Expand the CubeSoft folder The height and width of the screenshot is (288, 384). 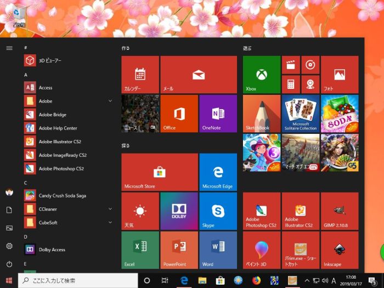tap(110, 222)
